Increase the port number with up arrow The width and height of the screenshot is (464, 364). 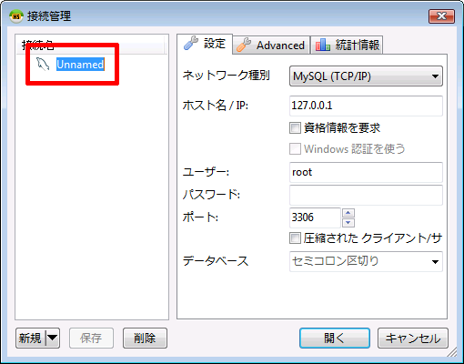pyautogui.click(x=348, y=213)
